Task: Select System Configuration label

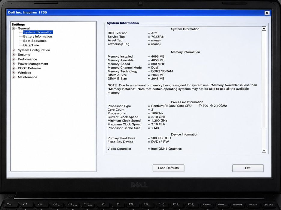Action: 34,50
